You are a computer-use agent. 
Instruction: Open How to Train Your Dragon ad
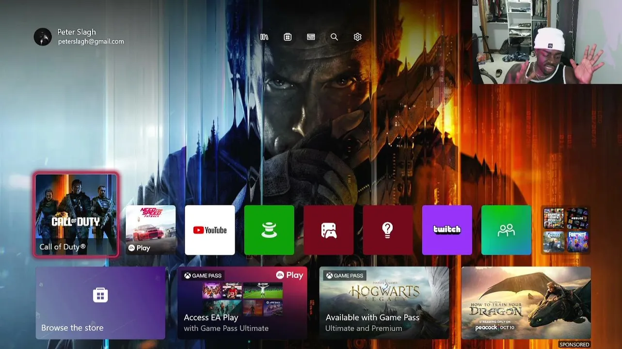pos(526,302)
